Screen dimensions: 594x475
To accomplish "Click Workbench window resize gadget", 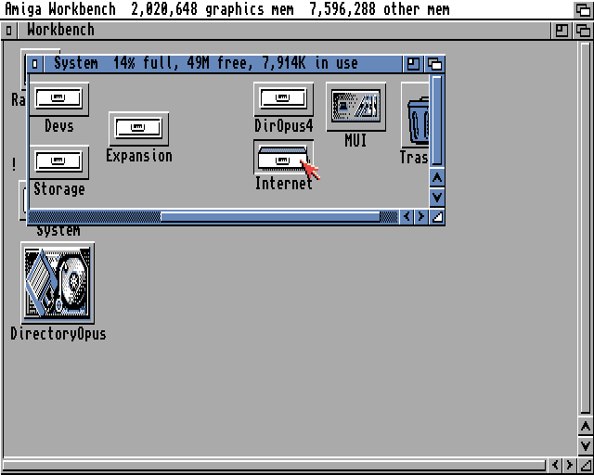I will pyautogui.click(x=586, y=465).
